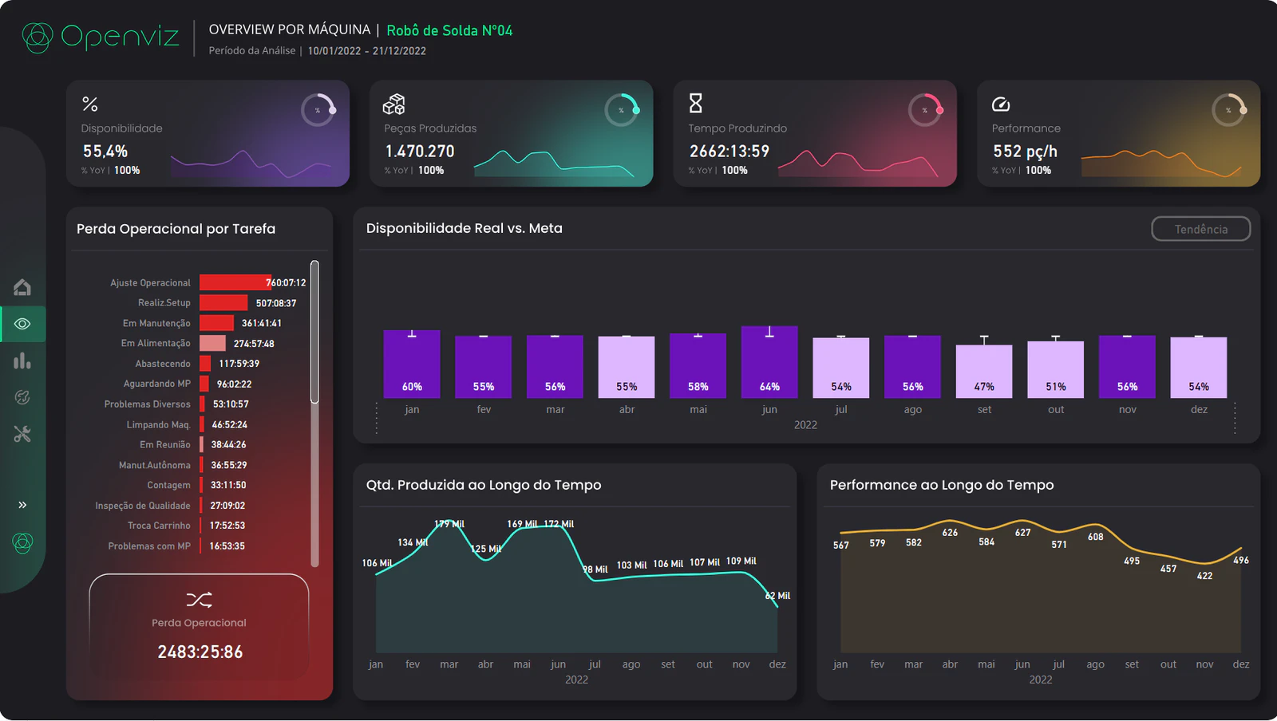Click the 552 pç/h Performance value
The image size is (1277, 721).
(1025, 152)
